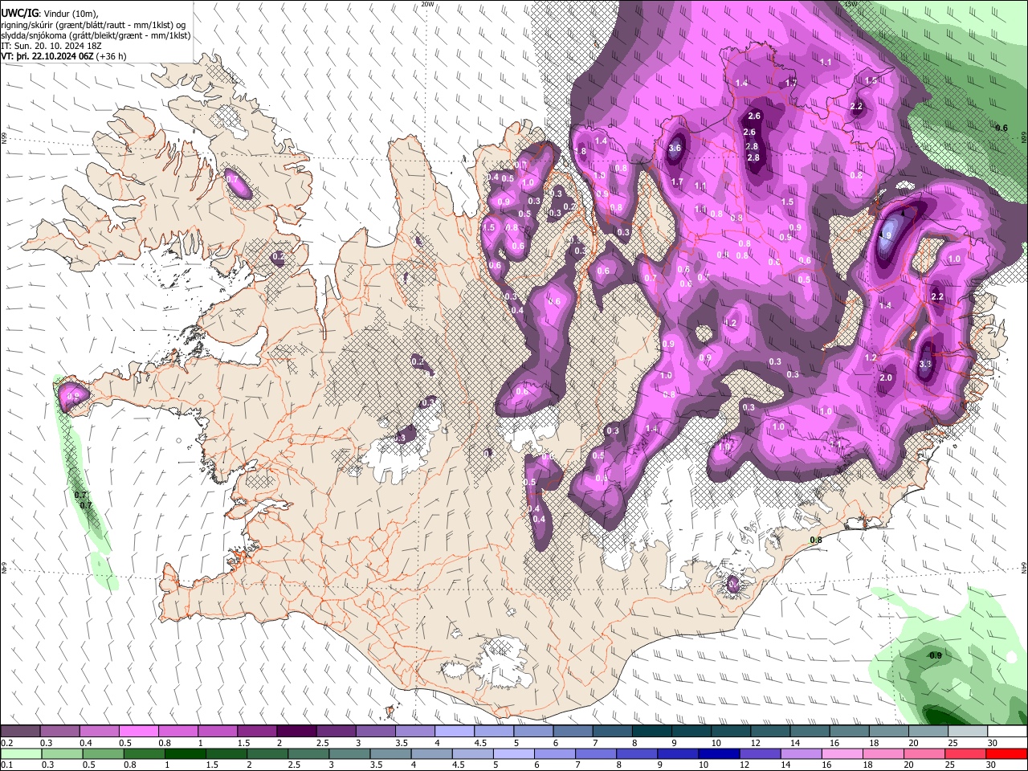Click the 'slydda/snjókoma' legend description line
Image resolution: width=1028 pixels, height=771 pixels.
coord(96,35)
